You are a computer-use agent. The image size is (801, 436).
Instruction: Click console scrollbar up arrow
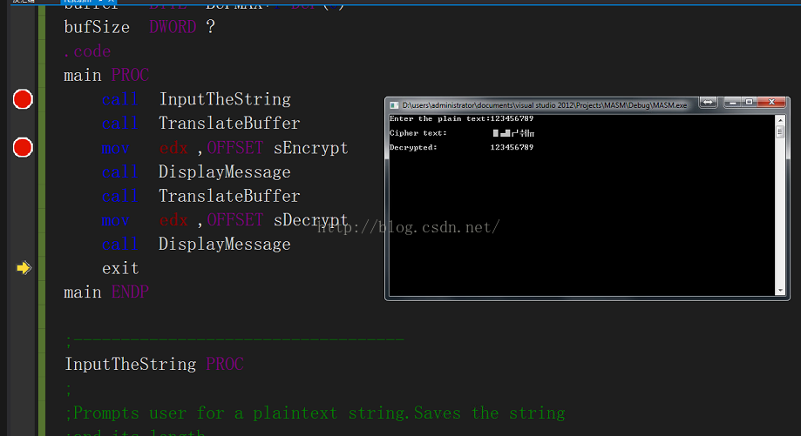[x=780, y=120]
